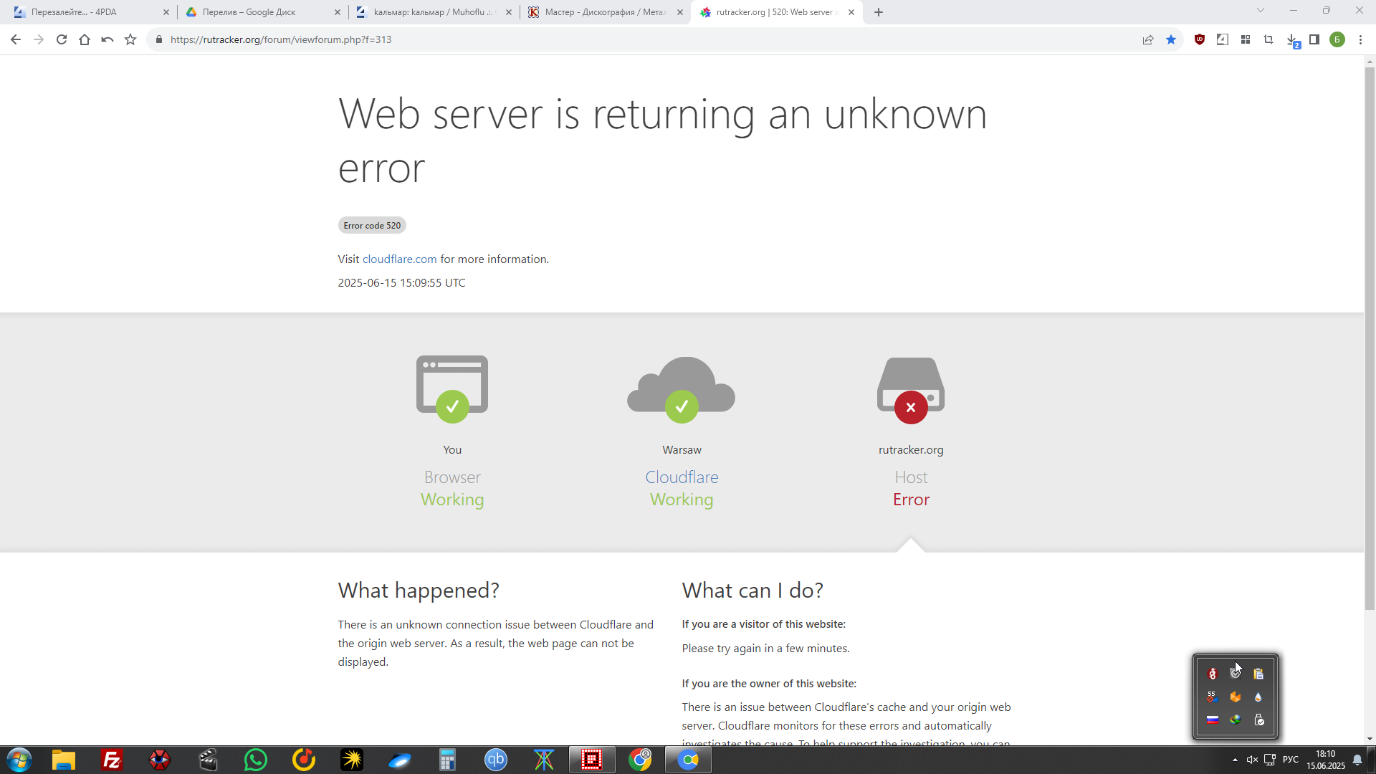
Task: Open the downloads icon with badge 2
Action: [1292, 40]
